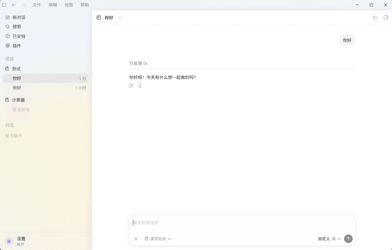Go forward with the right arrow
The width and height of the screenshot is (392, 250).
[x=24, y=5]
